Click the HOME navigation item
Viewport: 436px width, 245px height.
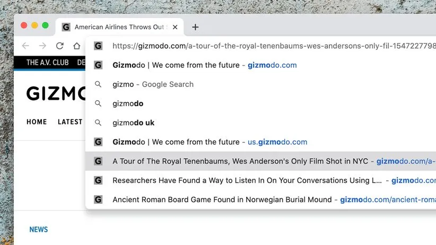click(37, 122)
